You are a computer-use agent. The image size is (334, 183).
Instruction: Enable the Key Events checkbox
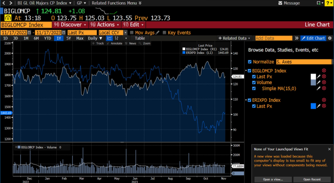(x=165, y=33)
